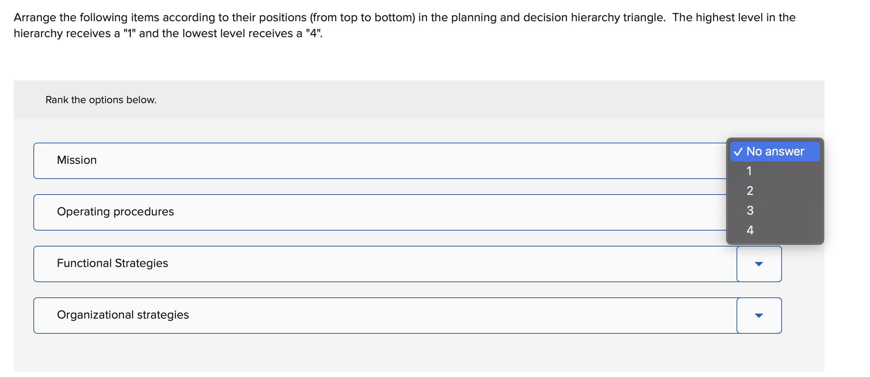Click the Operating procedures label text
Viewport: 870px width, 377px height.
point(116,212)
